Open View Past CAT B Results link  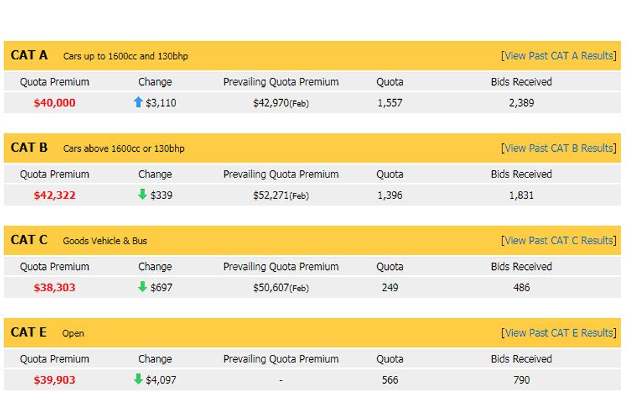pyautogui.click(x=559, y=148)
